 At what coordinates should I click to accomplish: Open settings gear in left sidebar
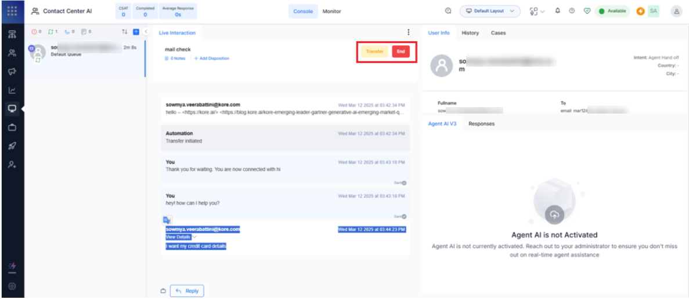(12, 286)
